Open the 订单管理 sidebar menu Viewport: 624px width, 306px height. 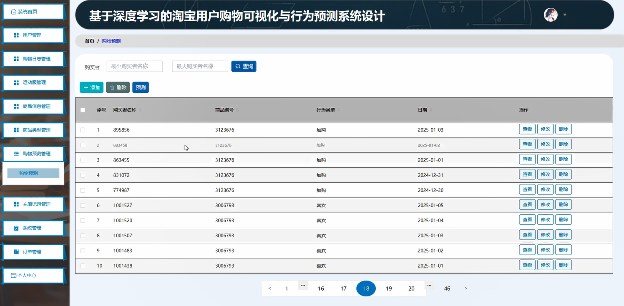33,252
